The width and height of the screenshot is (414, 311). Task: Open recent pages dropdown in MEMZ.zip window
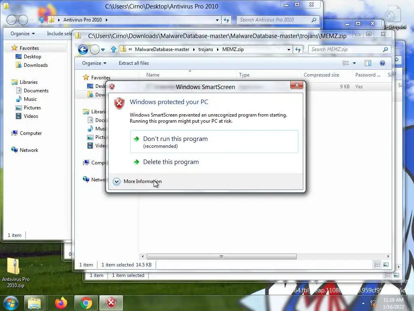point(103,49)
